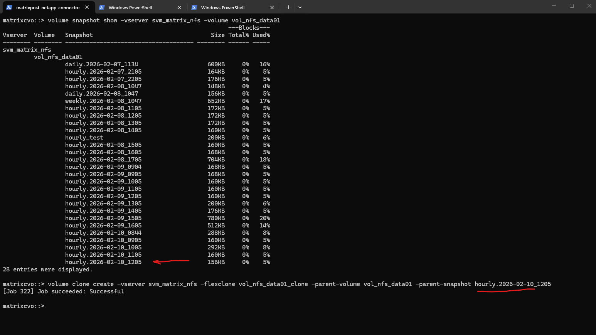596x335 pixels.
Task: Click underlined parent-snapshot name in clone command
Action: [512, 284]
